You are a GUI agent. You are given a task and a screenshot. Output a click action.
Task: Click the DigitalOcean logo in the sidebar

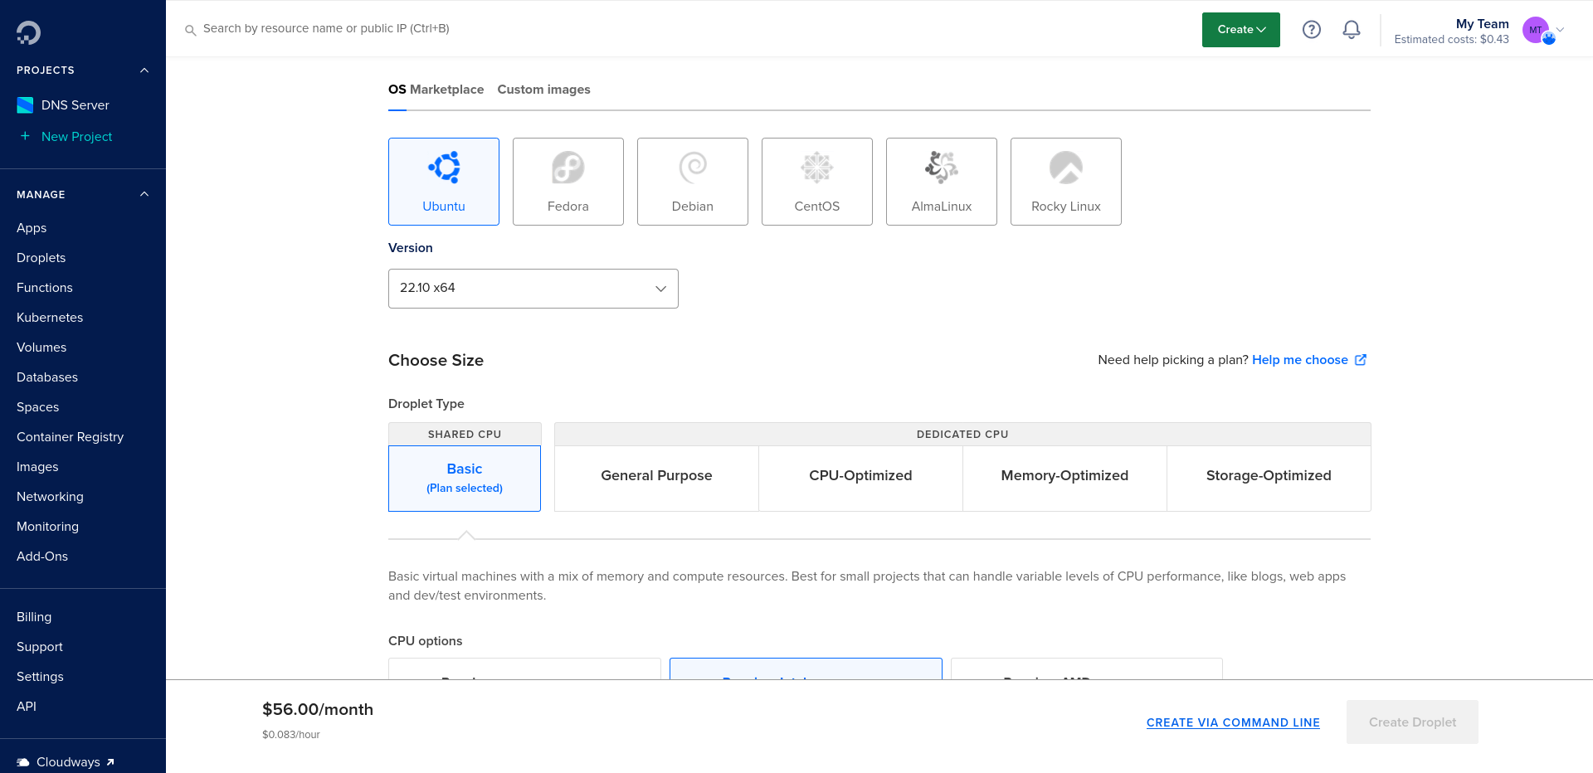click(27, 33)
